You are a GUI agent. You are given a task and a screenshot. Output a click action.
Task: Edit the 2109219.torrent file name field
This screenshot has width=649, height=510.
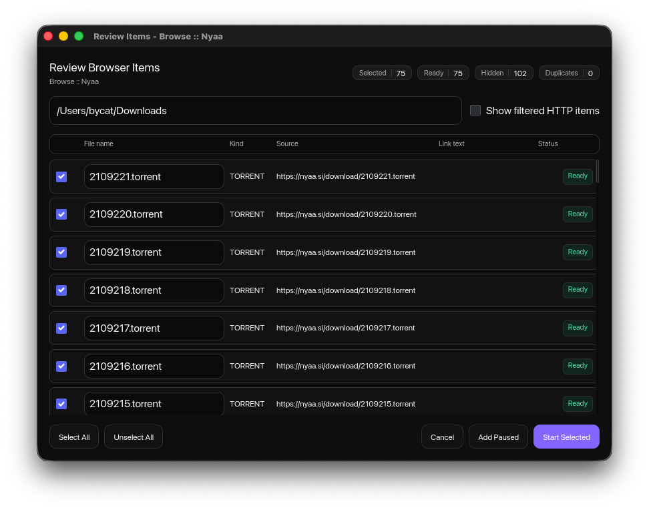[154, 252]
